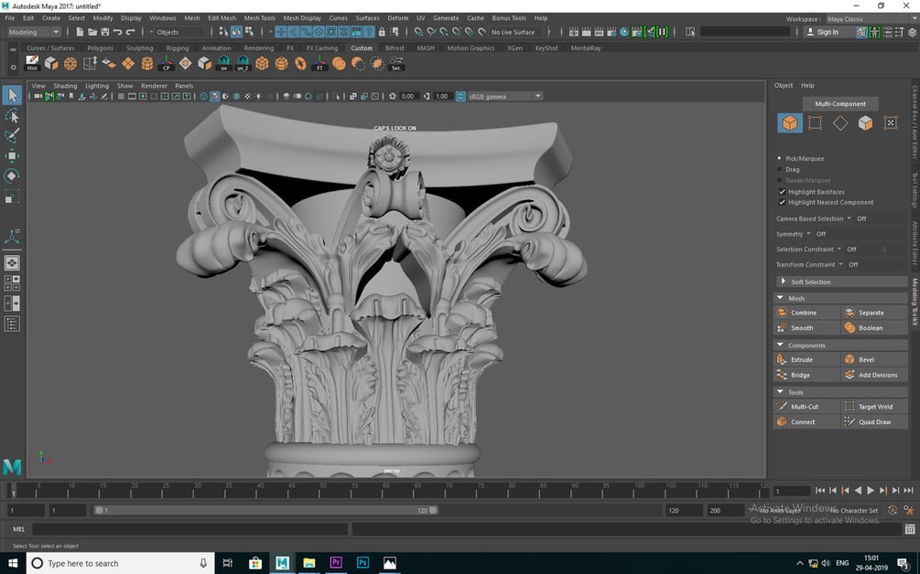
Task: Select the Lasso tool in the left toolbox
Action: tap(12, 116)
